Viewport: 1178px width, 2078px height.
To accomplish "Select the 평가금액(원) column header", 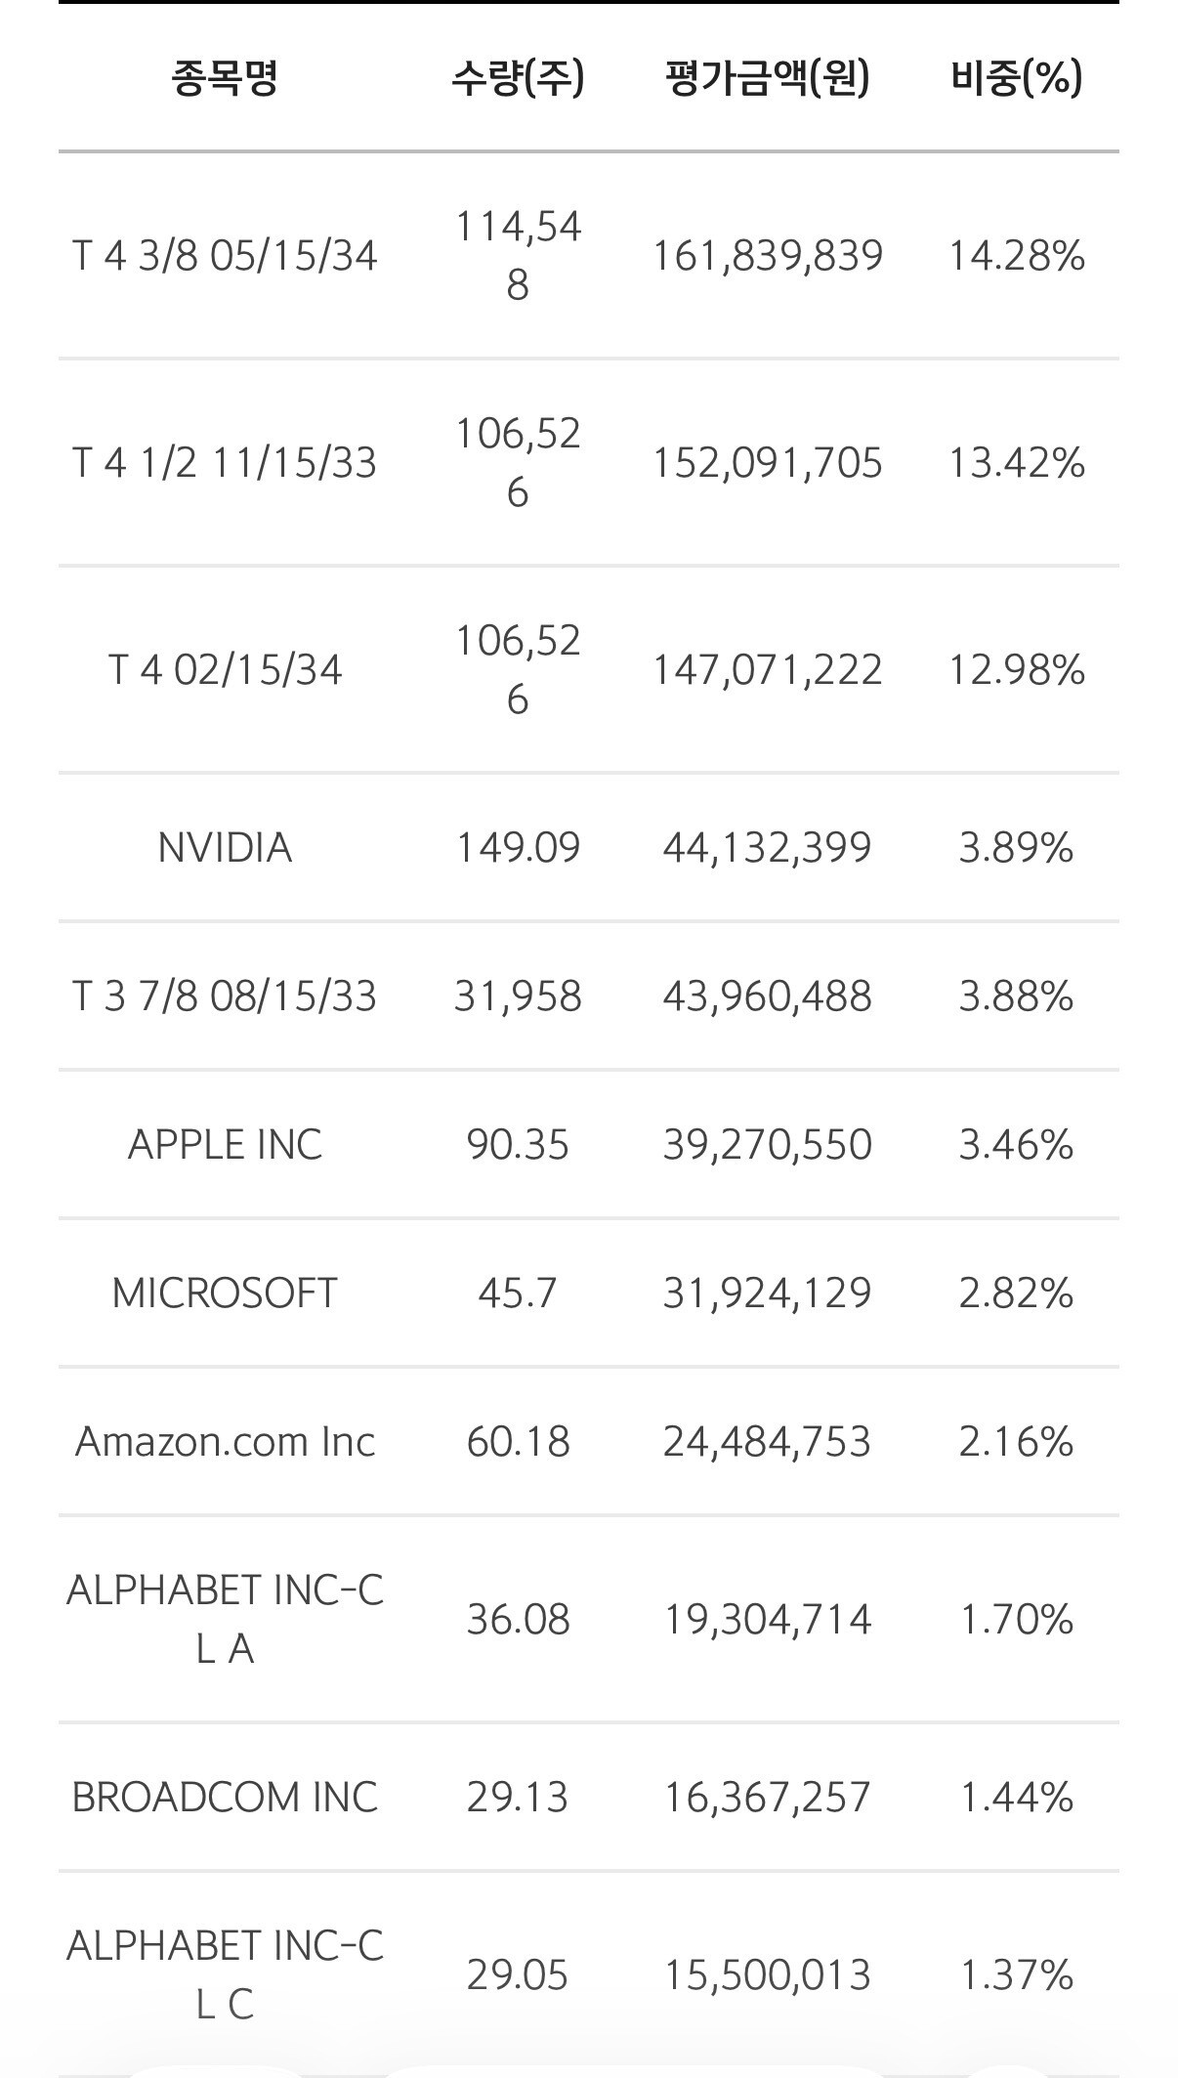I will [767, 78].
